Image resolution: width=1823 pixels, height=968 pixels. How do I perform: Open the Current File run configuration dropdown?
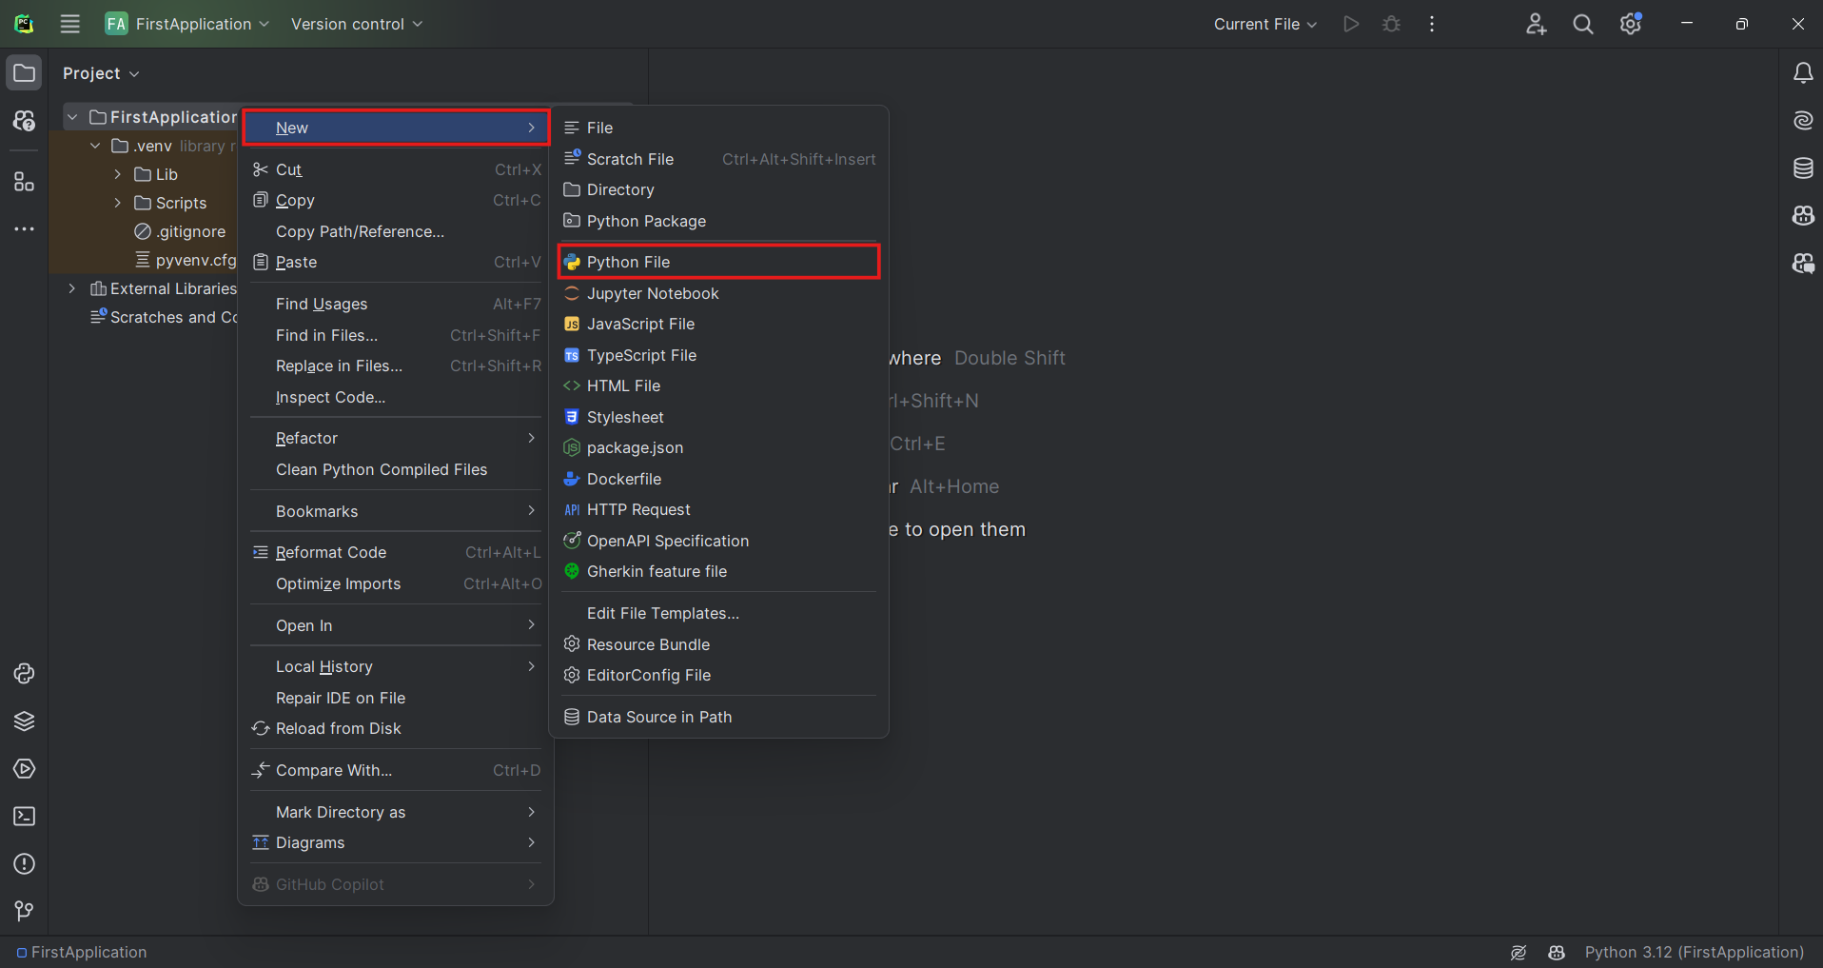(x=1264, y=25)
